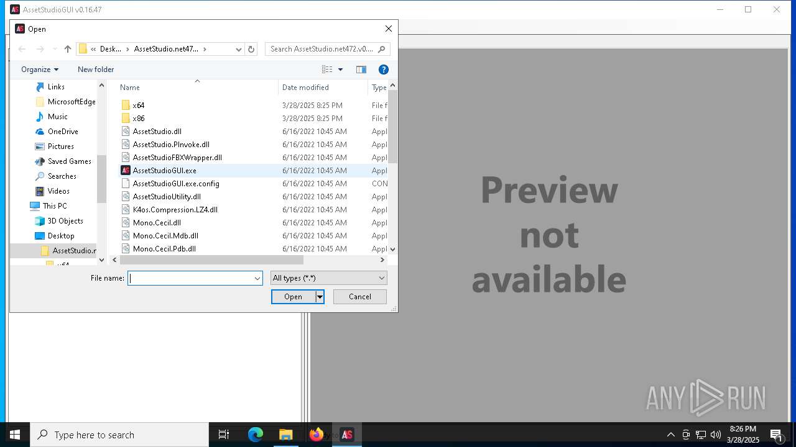Select Desktop in navigation pane
The width and height of the screenshot is (796, 447).
[x=61, y=236]
